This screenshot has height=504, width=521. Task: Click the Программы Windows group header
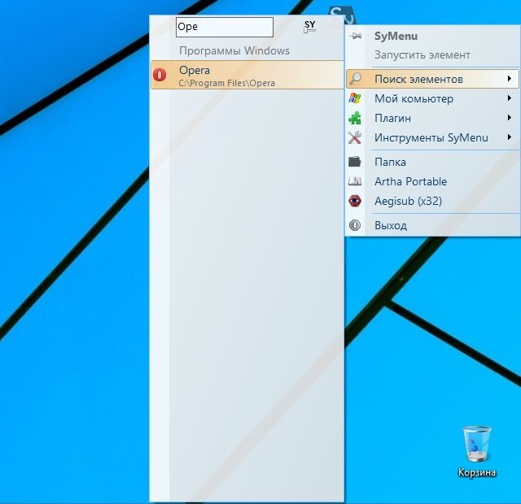coord(234,50)
